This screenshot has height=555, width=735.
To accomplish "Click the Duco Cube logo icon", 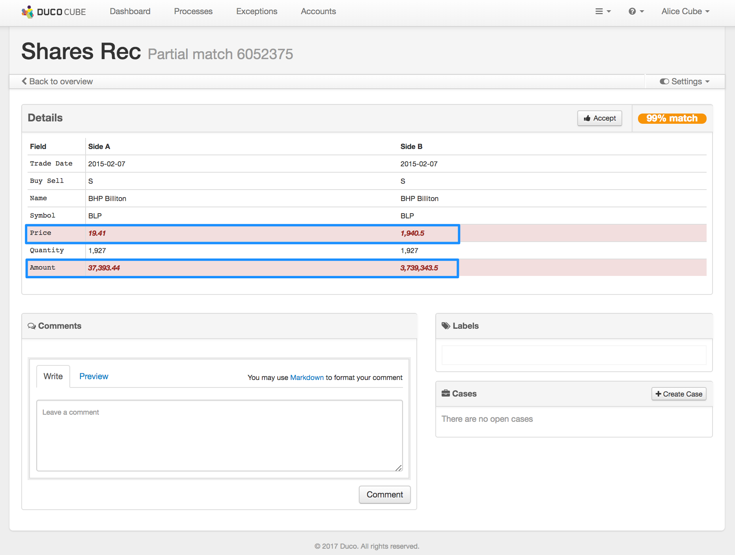I will click(28, 12).
